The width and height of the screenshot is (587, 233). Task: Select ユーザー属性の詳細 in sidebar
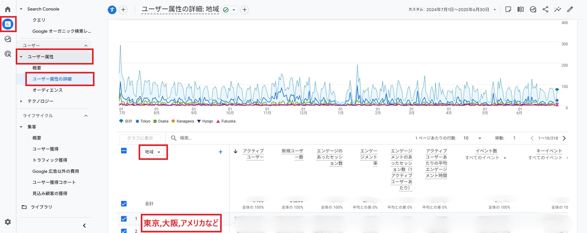click(52, 79)
